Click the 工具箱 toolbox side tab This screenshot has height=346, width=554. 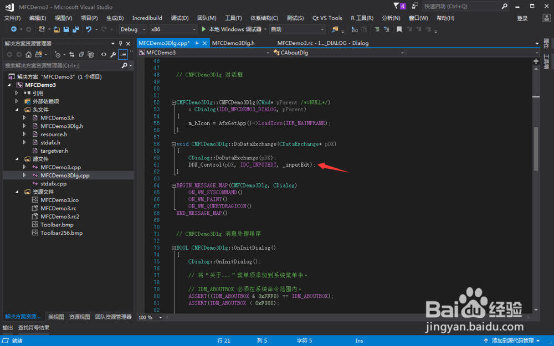(546, 61)
